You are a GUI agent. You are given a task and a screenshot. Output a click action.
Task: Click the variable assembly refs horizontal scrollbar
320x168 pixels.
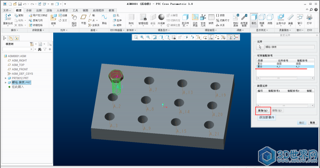(x=285, y=78)
